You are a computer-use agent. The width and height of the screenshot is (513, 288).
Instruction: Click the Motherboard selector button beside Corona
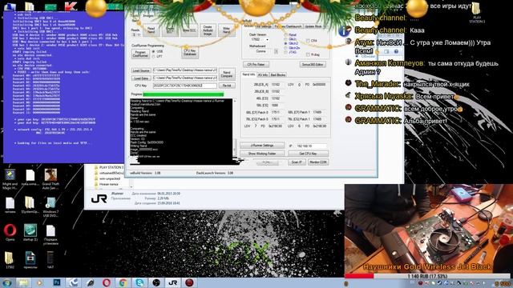[x=276, y=51]
